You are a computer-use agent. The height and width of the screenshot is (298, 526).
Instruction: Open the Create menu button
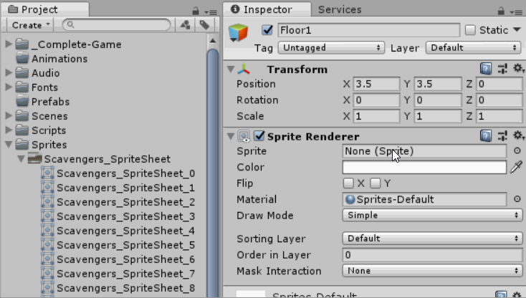pos(31,25)
